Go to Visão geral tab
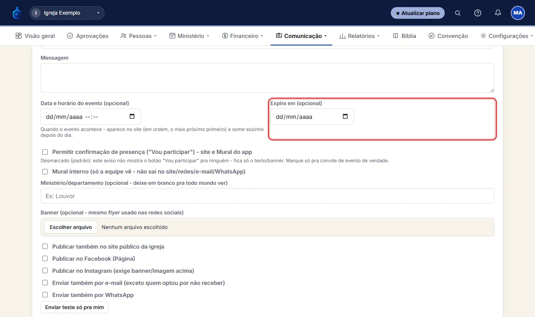The width and height of the screenshot is (535, 317). click(x=35, y=36)
